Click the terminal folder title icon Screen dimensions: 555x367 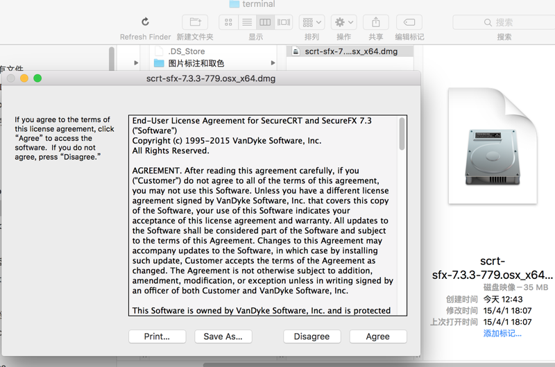(x=234, y=4)
